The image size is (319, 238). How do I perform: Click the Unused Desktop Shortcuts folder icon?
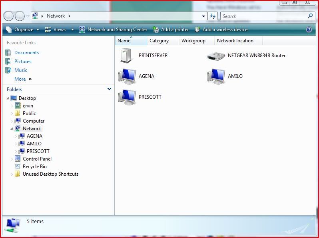pyautogui.click(x=18, y=174)
